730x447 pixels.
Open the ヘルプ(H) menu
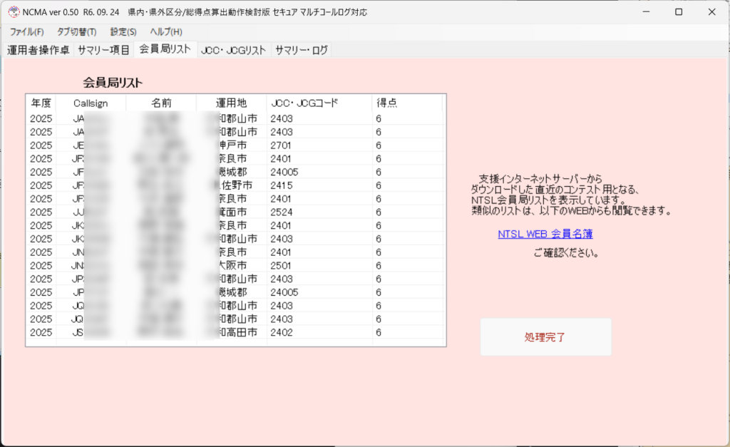(165, 32)
